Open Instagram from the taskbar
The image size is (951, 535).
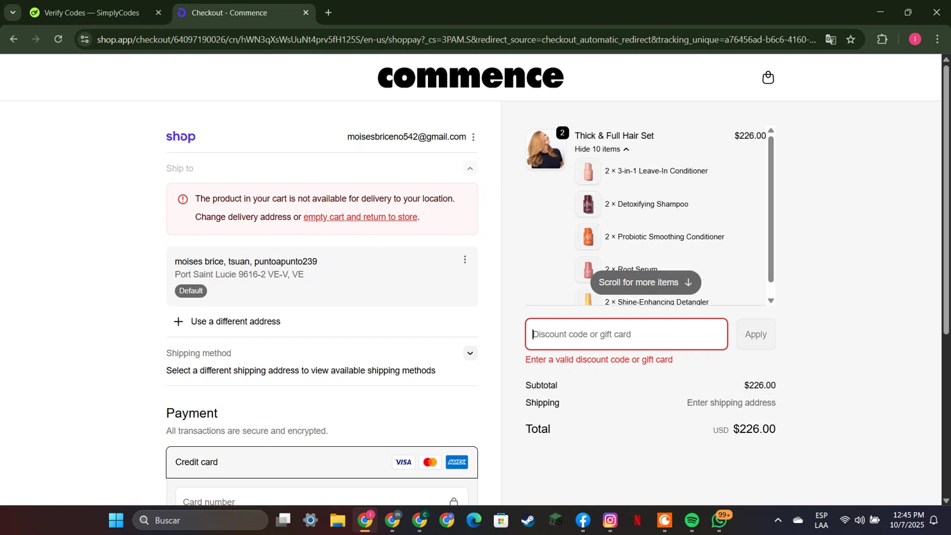(x=610, y=520)
